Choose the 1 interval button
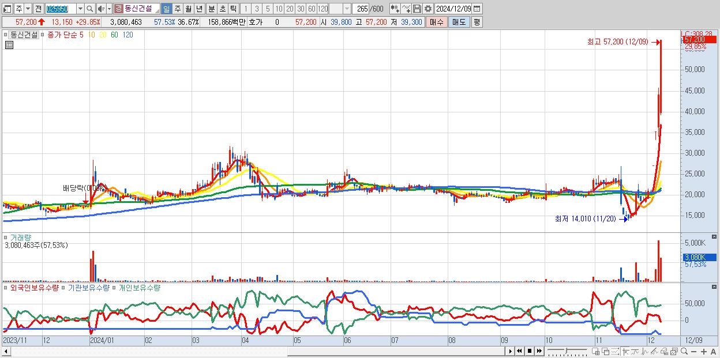The width and height of the screenshot is (720, 358). 246,9
